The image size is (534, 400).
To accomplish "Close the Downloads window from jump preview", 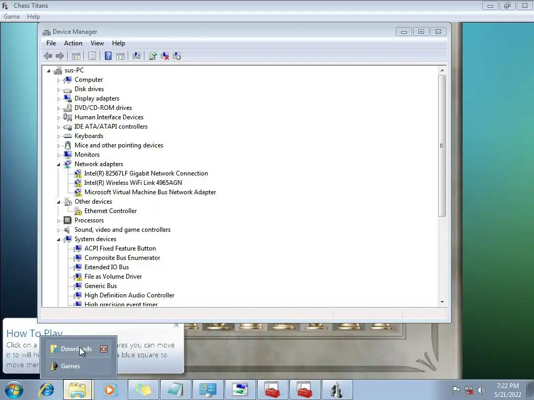I will pos(104,349).
